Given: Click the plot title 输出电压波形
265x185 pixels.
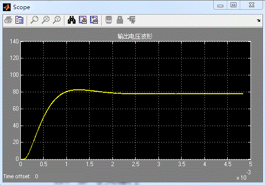Looking at the screenshot, I should pyautogui.click(x=135, y=36).
